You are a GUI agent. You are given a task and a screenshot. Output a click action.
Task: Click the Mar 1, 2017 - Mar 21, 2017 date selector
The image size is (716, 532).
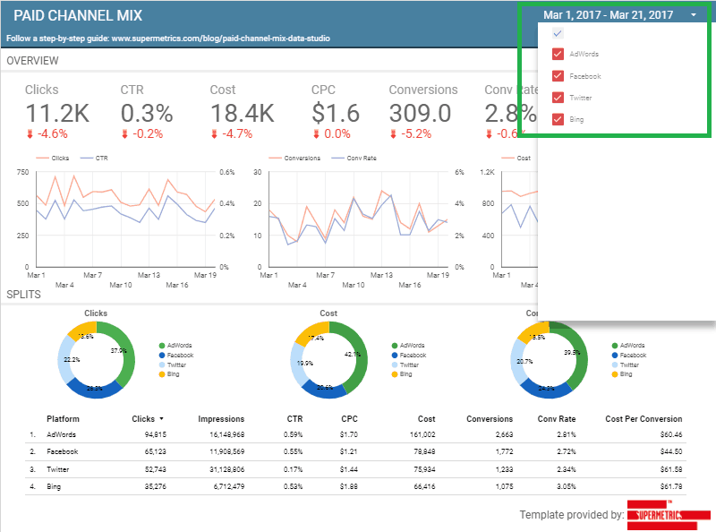(608, 15)
